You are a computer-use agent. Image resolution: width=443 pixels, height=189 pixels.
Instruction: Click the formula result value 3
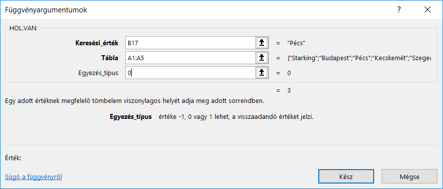(289, 91)
